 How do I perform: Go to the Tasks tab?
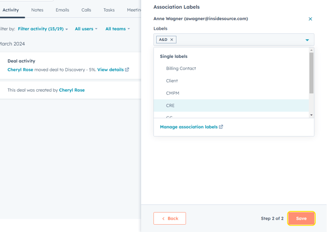[109, 10]
